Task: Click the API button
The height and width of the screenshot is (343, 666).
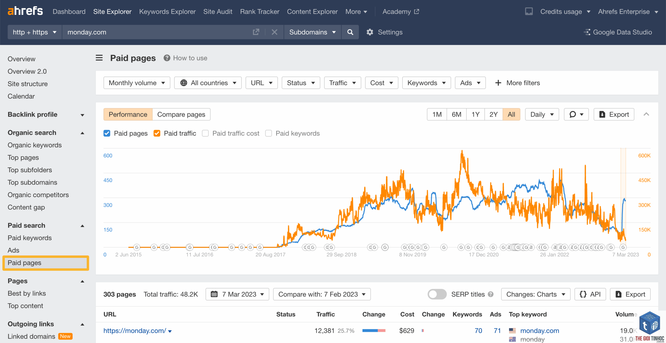Action: (x=590, y=294)
